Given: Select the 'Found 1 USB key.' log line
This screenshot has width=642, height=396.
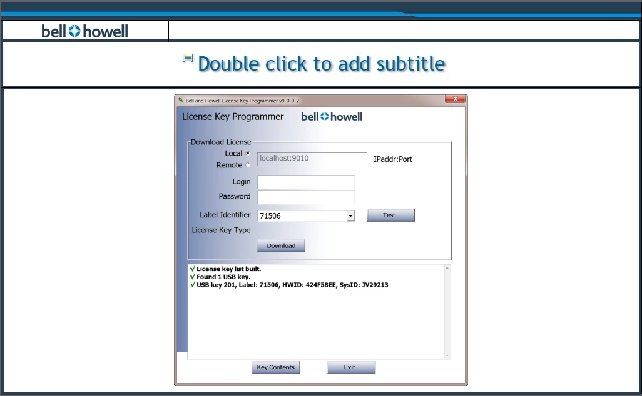Looking at the screenshot, I should [x=220, y=277].
